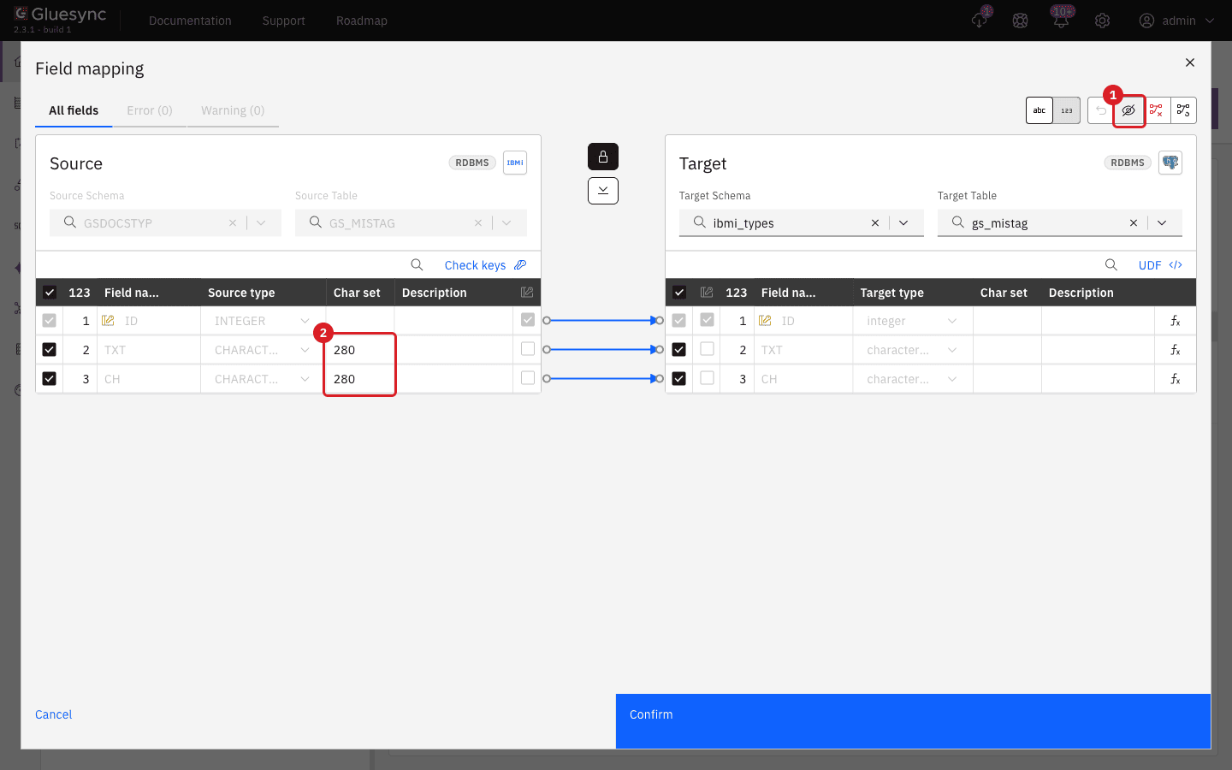
Task: Click the fx function icon for target CH row
Action: (x=1176, y=379)
